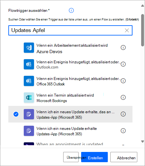Show info for the Office 365 Outlook trigger
The width and height of the screenshot is (145, 166).
(x=123, y=81)
